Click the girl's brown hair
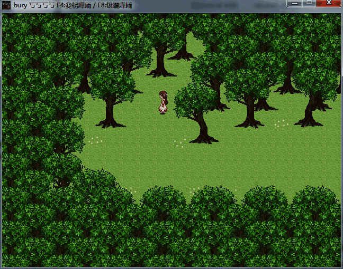Screen dimensions: 343x269 click(164, 95)
